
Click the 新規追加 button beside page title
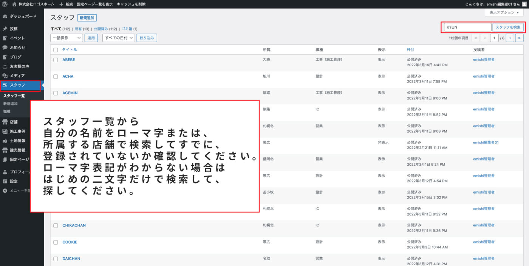[87, 18]
